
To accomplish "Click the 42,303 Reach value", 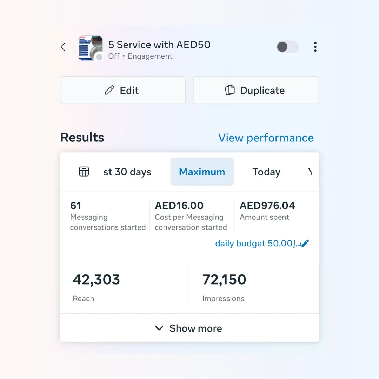I will [96, 280].
